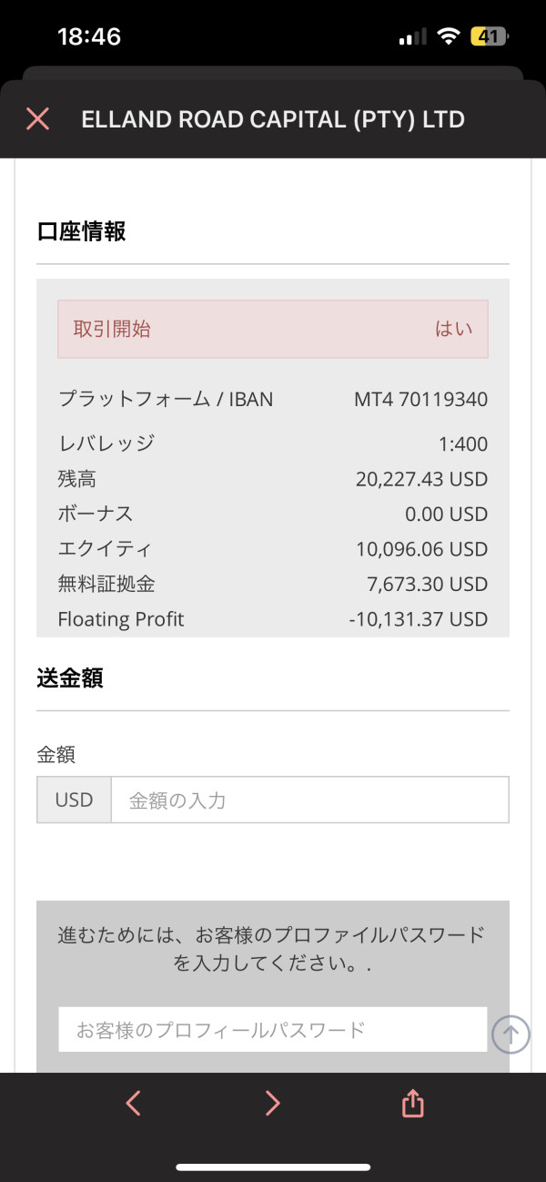Tap the scroll-to-top circular arrow icon

click(511, 1034)
